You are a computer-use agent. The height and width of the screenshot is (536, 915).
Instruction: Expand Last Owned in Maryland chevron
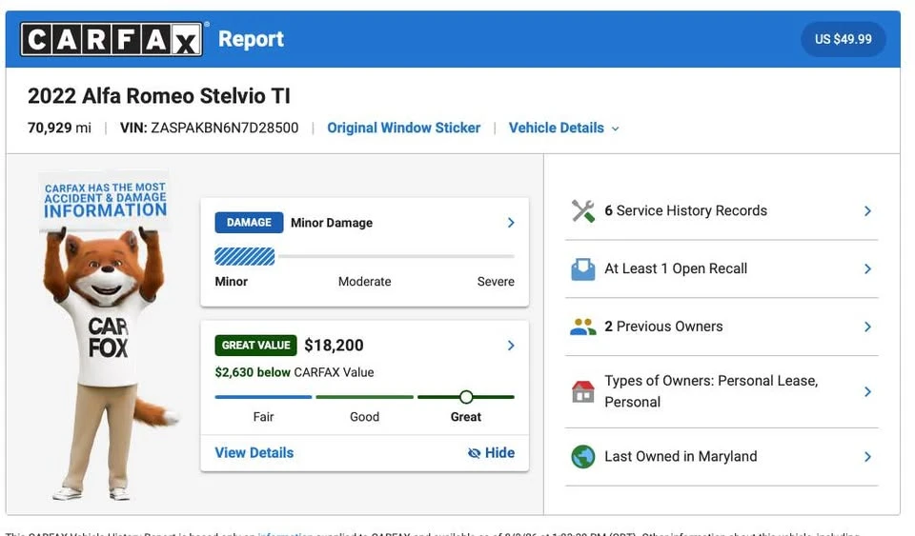[867, 457]
